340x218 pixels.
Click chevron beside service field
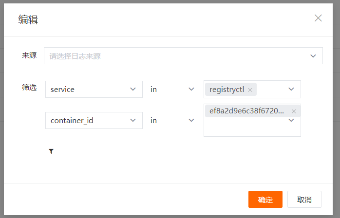133,90
